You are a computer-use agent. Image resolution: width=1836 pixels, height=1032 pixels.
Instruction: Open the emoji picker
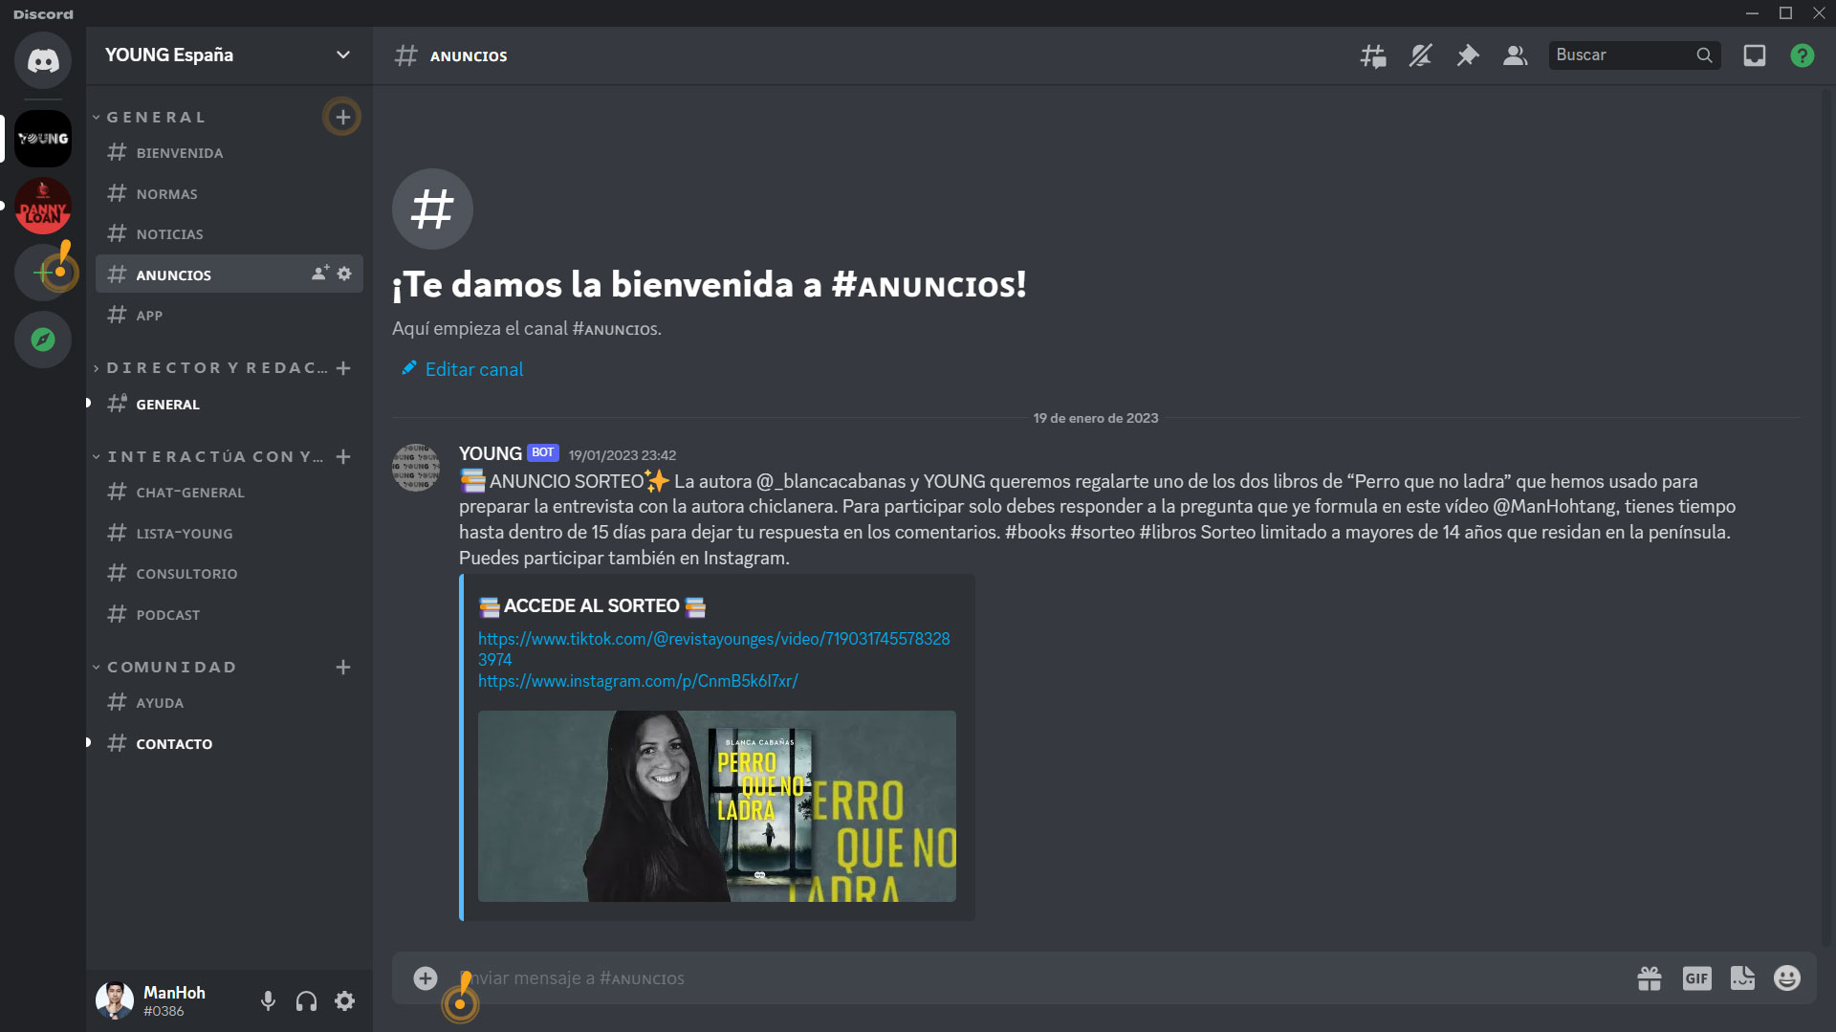click(1788, 977)
